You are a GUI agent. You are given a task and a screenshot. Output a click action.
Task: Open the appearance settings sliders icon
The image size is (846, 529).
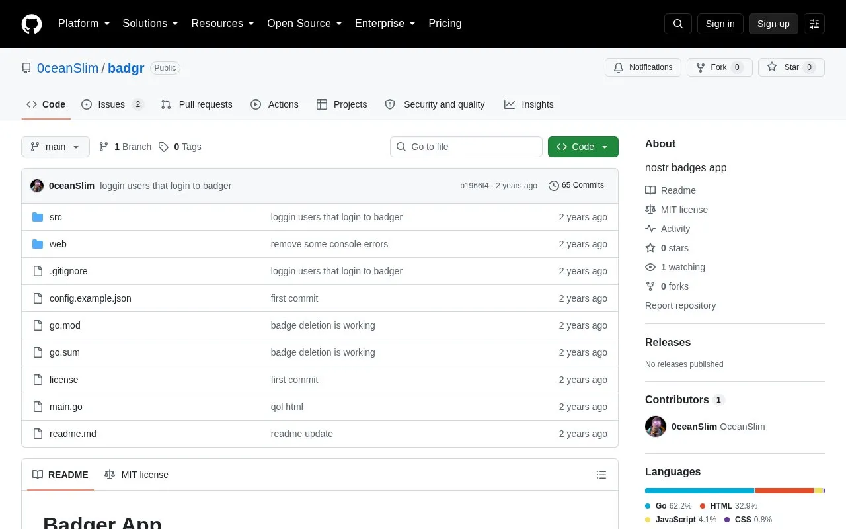tap(814, 24)
